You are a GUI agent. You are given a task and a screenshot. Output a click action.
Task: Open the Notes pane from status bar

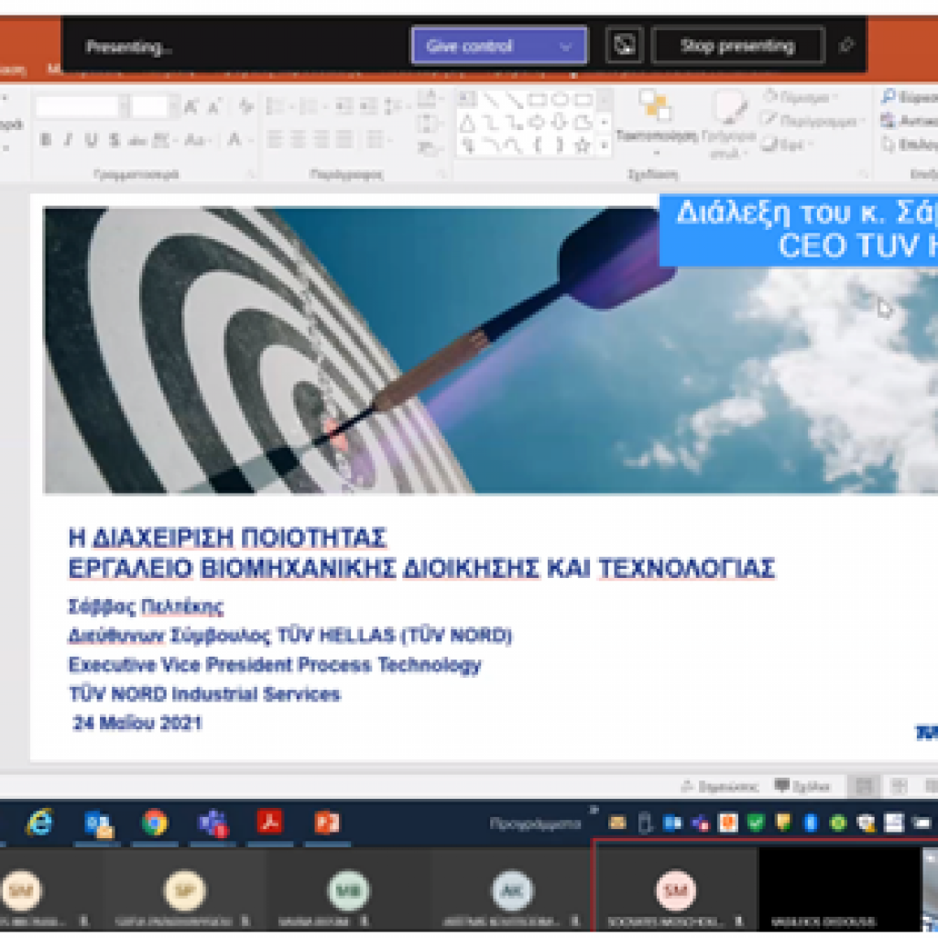[x=720, y=787]
